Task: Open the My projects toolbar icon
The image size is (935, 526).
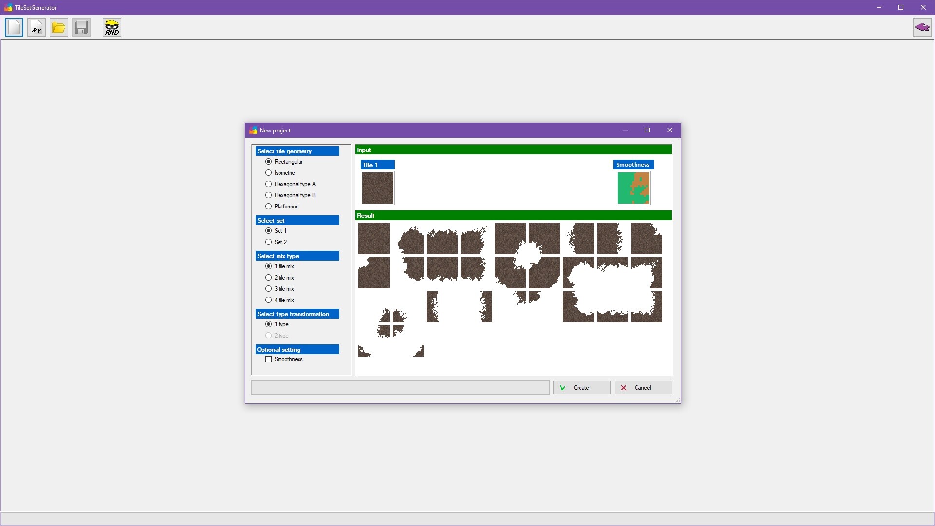Action: pyautogui.click(x=36, y=27)
